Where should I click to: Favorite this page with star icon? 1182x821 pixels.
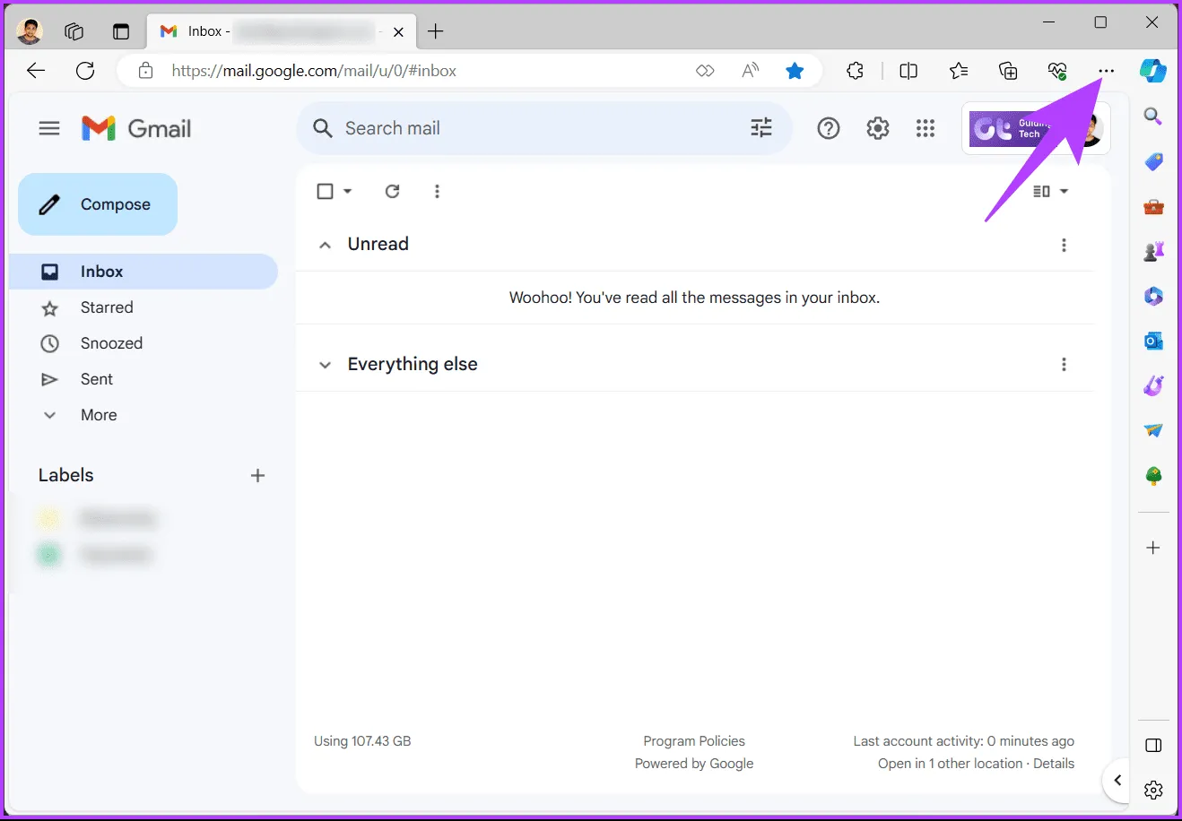coord(795,71)
